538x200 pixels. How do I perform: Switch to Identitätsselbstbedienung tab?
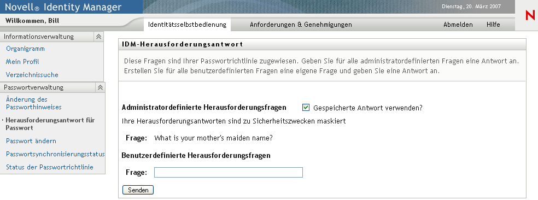coord(187,25)
